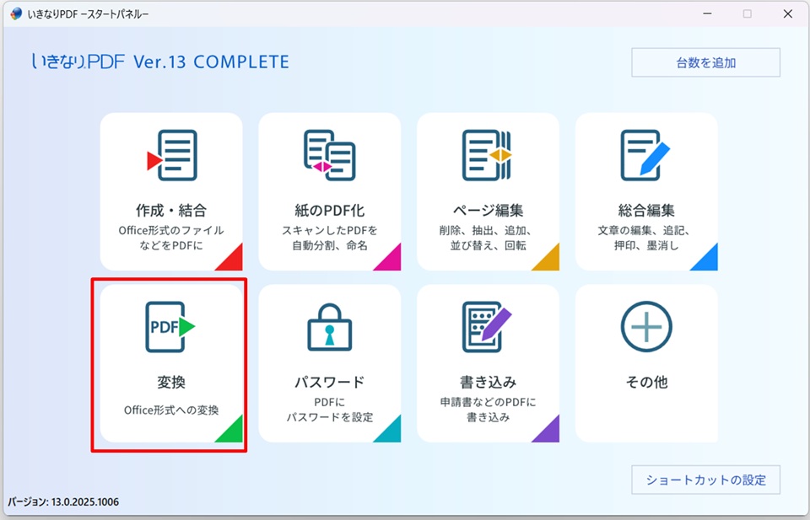This screenshot has height=520, width=810.
Task: Click the blue corner triangle on 総合編集
Action: [708, 261]
